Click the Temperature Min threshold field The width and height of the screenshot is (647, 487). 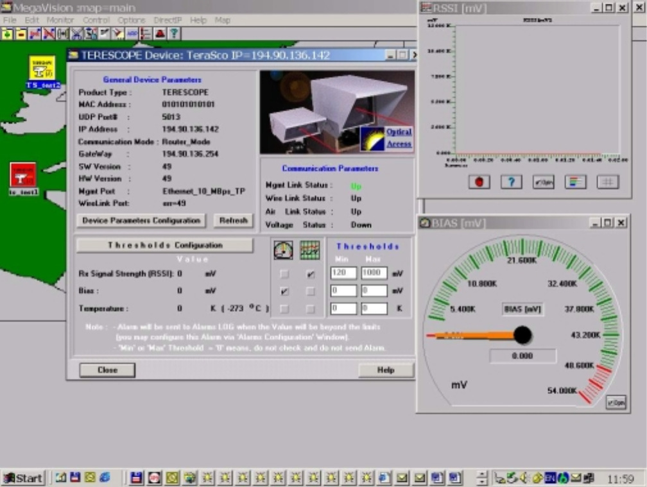pos(343,309)
